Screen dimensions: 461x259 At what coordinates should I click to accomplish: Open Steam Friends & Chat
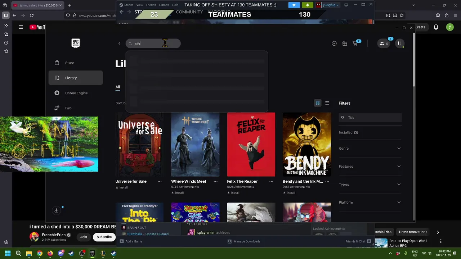pyautogui.click(x=358, y=241)
